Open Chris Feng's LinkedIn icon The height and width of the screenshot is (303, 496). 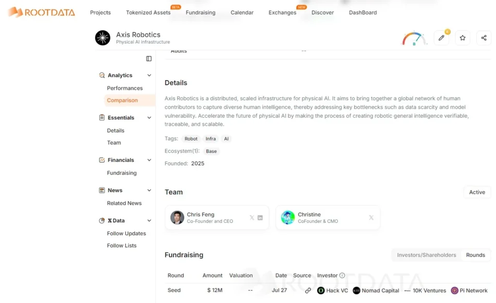260,218
